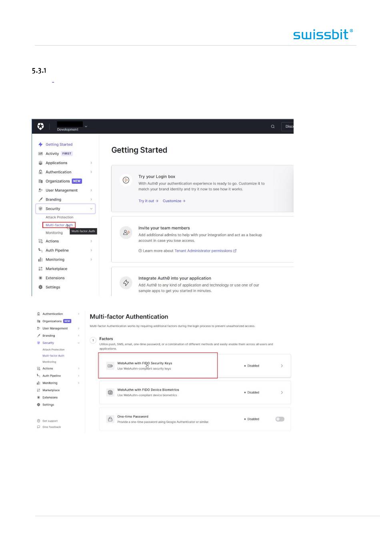Expand Branding chevron in Multi-factor Authentication screenshot
This screenshot has width=380, height=538.
click(78, 335)
